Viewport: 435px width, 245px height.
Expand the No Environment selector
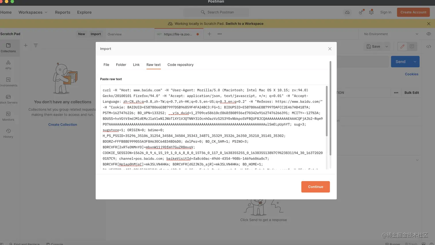pyautogui.click(x=391, y=34)
